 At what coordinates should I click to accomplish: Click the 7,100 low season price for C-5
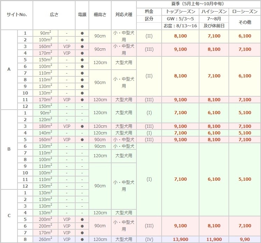tap(245, 226)
